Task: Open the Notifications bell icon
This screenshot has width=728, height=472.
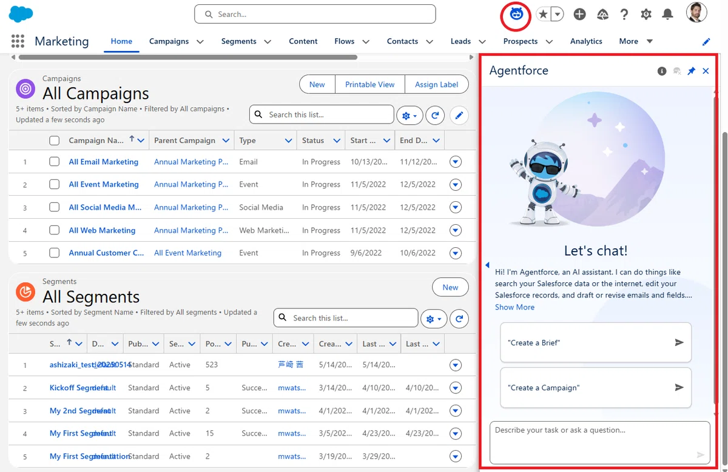Action: tap(667, 14)
